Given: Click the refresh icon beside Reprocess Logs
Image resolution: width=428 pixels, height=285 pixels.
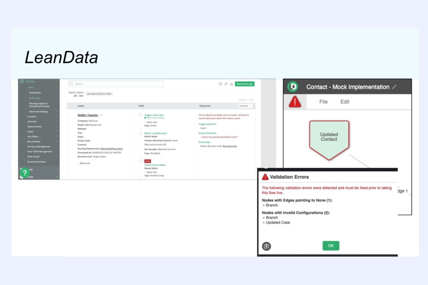Looking at the screenshot, I should pos(220,84).
